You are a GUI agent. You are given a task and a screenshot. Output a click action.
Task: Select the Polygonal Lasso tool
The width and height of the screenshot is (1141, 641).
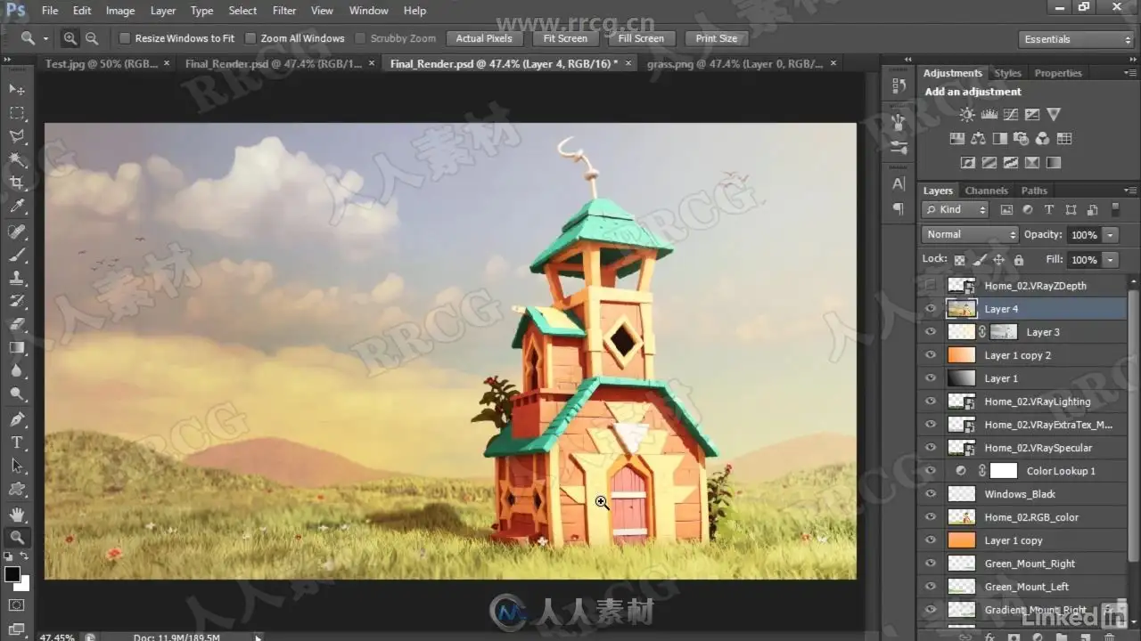[x=17, y=136]
